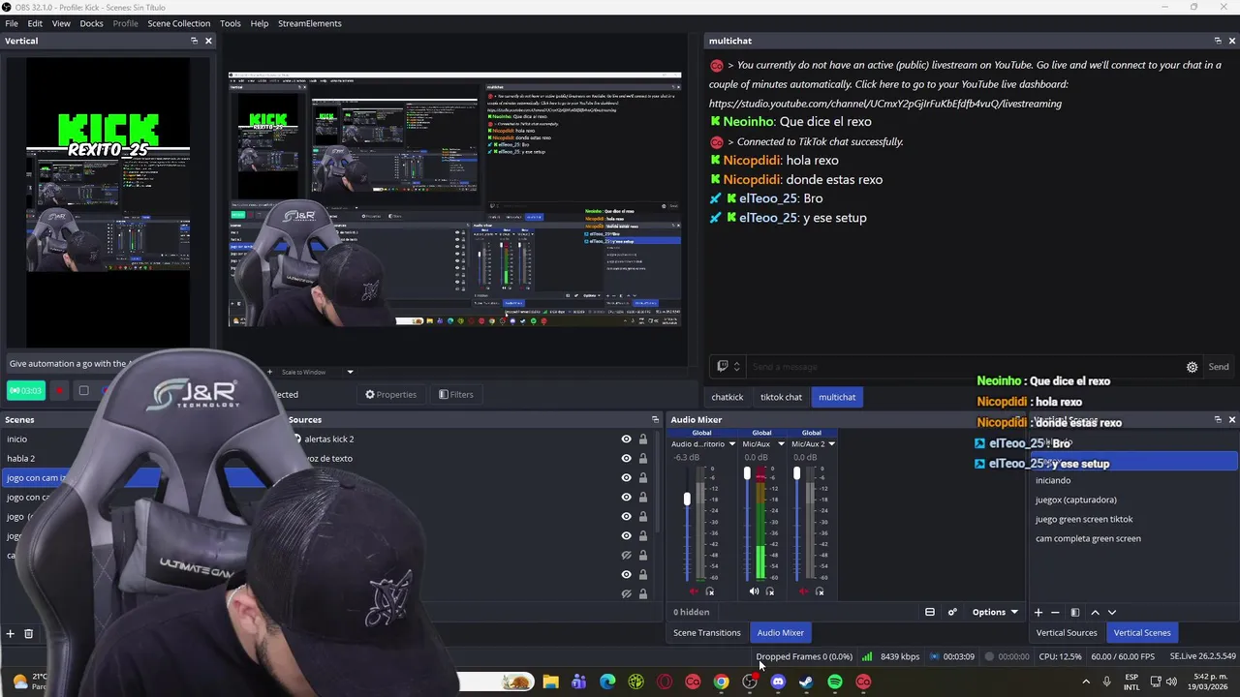Open the File menu
This screenshot has height=697, width=1240.
[x=12, y=23]
